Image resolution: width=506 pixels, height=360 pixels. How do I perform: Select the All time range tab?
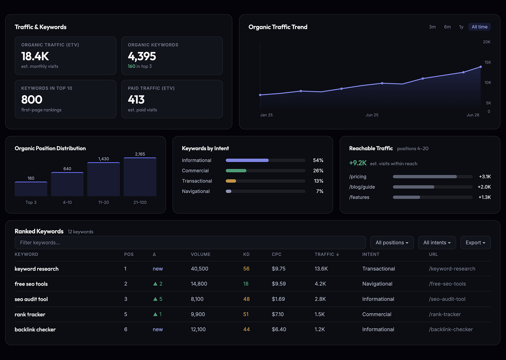[480, 27]
